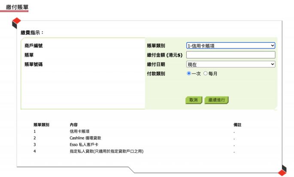Click the 內容 column header

(x=73, y=125)
